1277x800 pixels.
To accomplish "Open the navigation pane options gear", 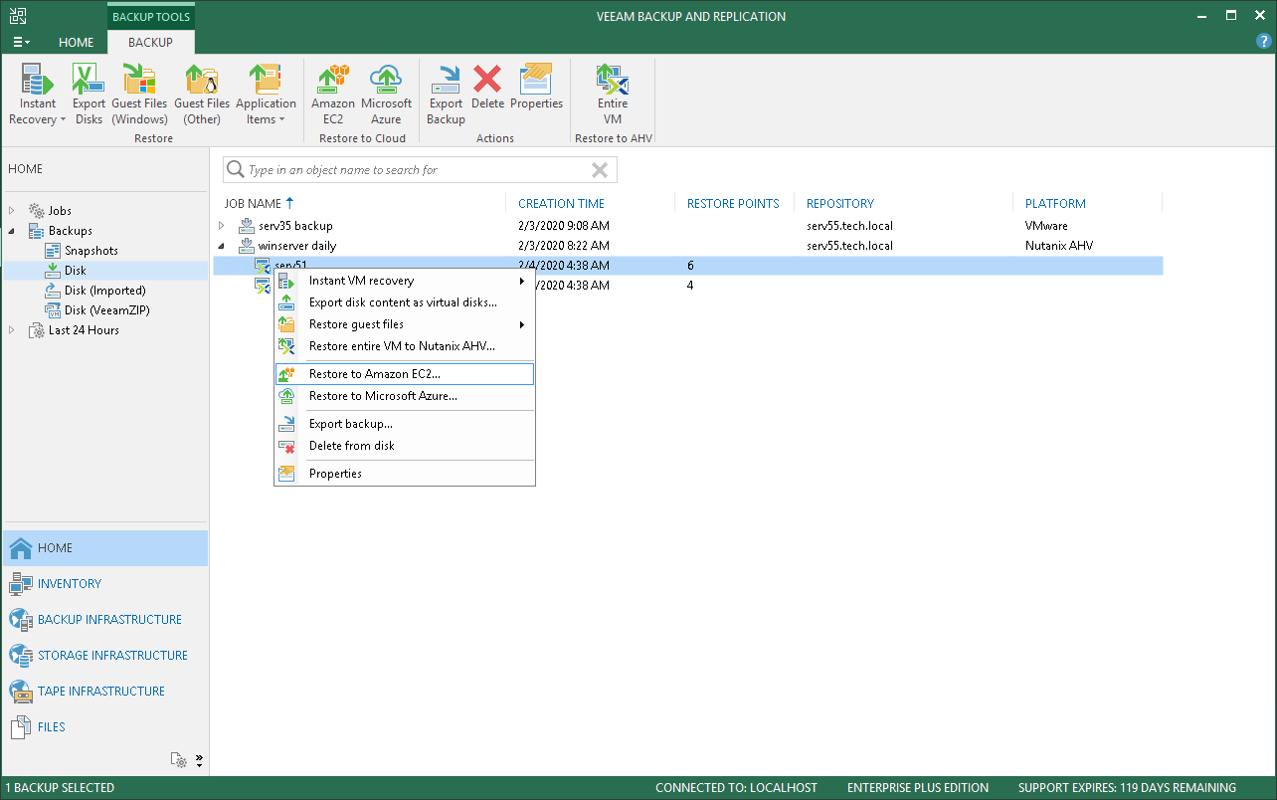I will pos(179,760).
